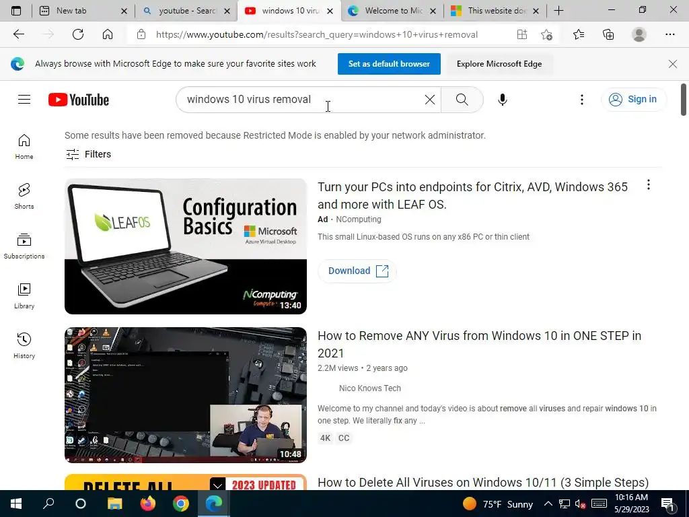Click the 4K badge on the video
Screen dimensions: 689x517
[x=325, y=438]
